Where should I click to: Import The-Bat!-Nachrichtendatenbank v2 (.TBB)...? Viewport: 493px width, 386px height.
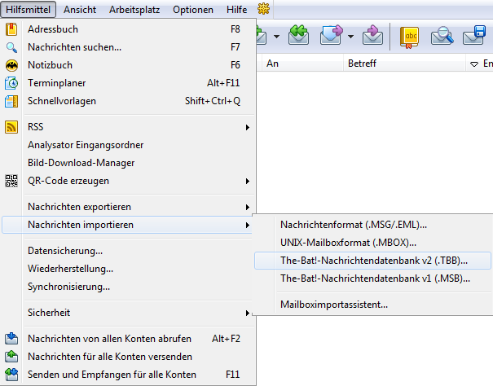click(x=372, y=261)
